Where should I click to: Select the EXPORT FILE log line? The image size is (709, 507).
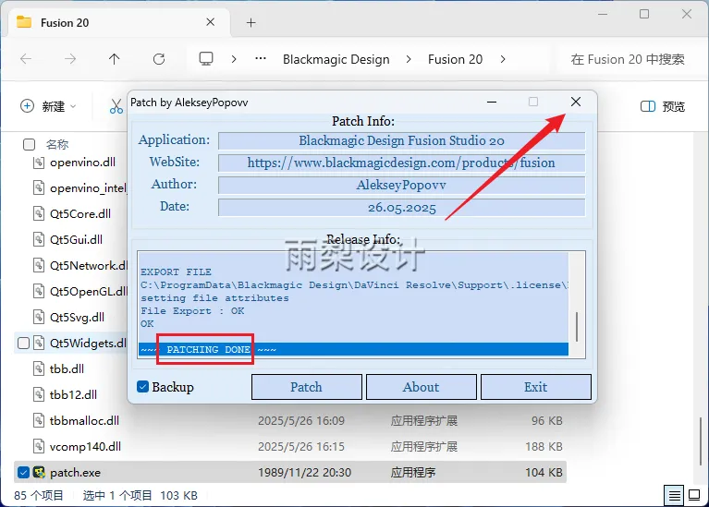coord(176,272)
